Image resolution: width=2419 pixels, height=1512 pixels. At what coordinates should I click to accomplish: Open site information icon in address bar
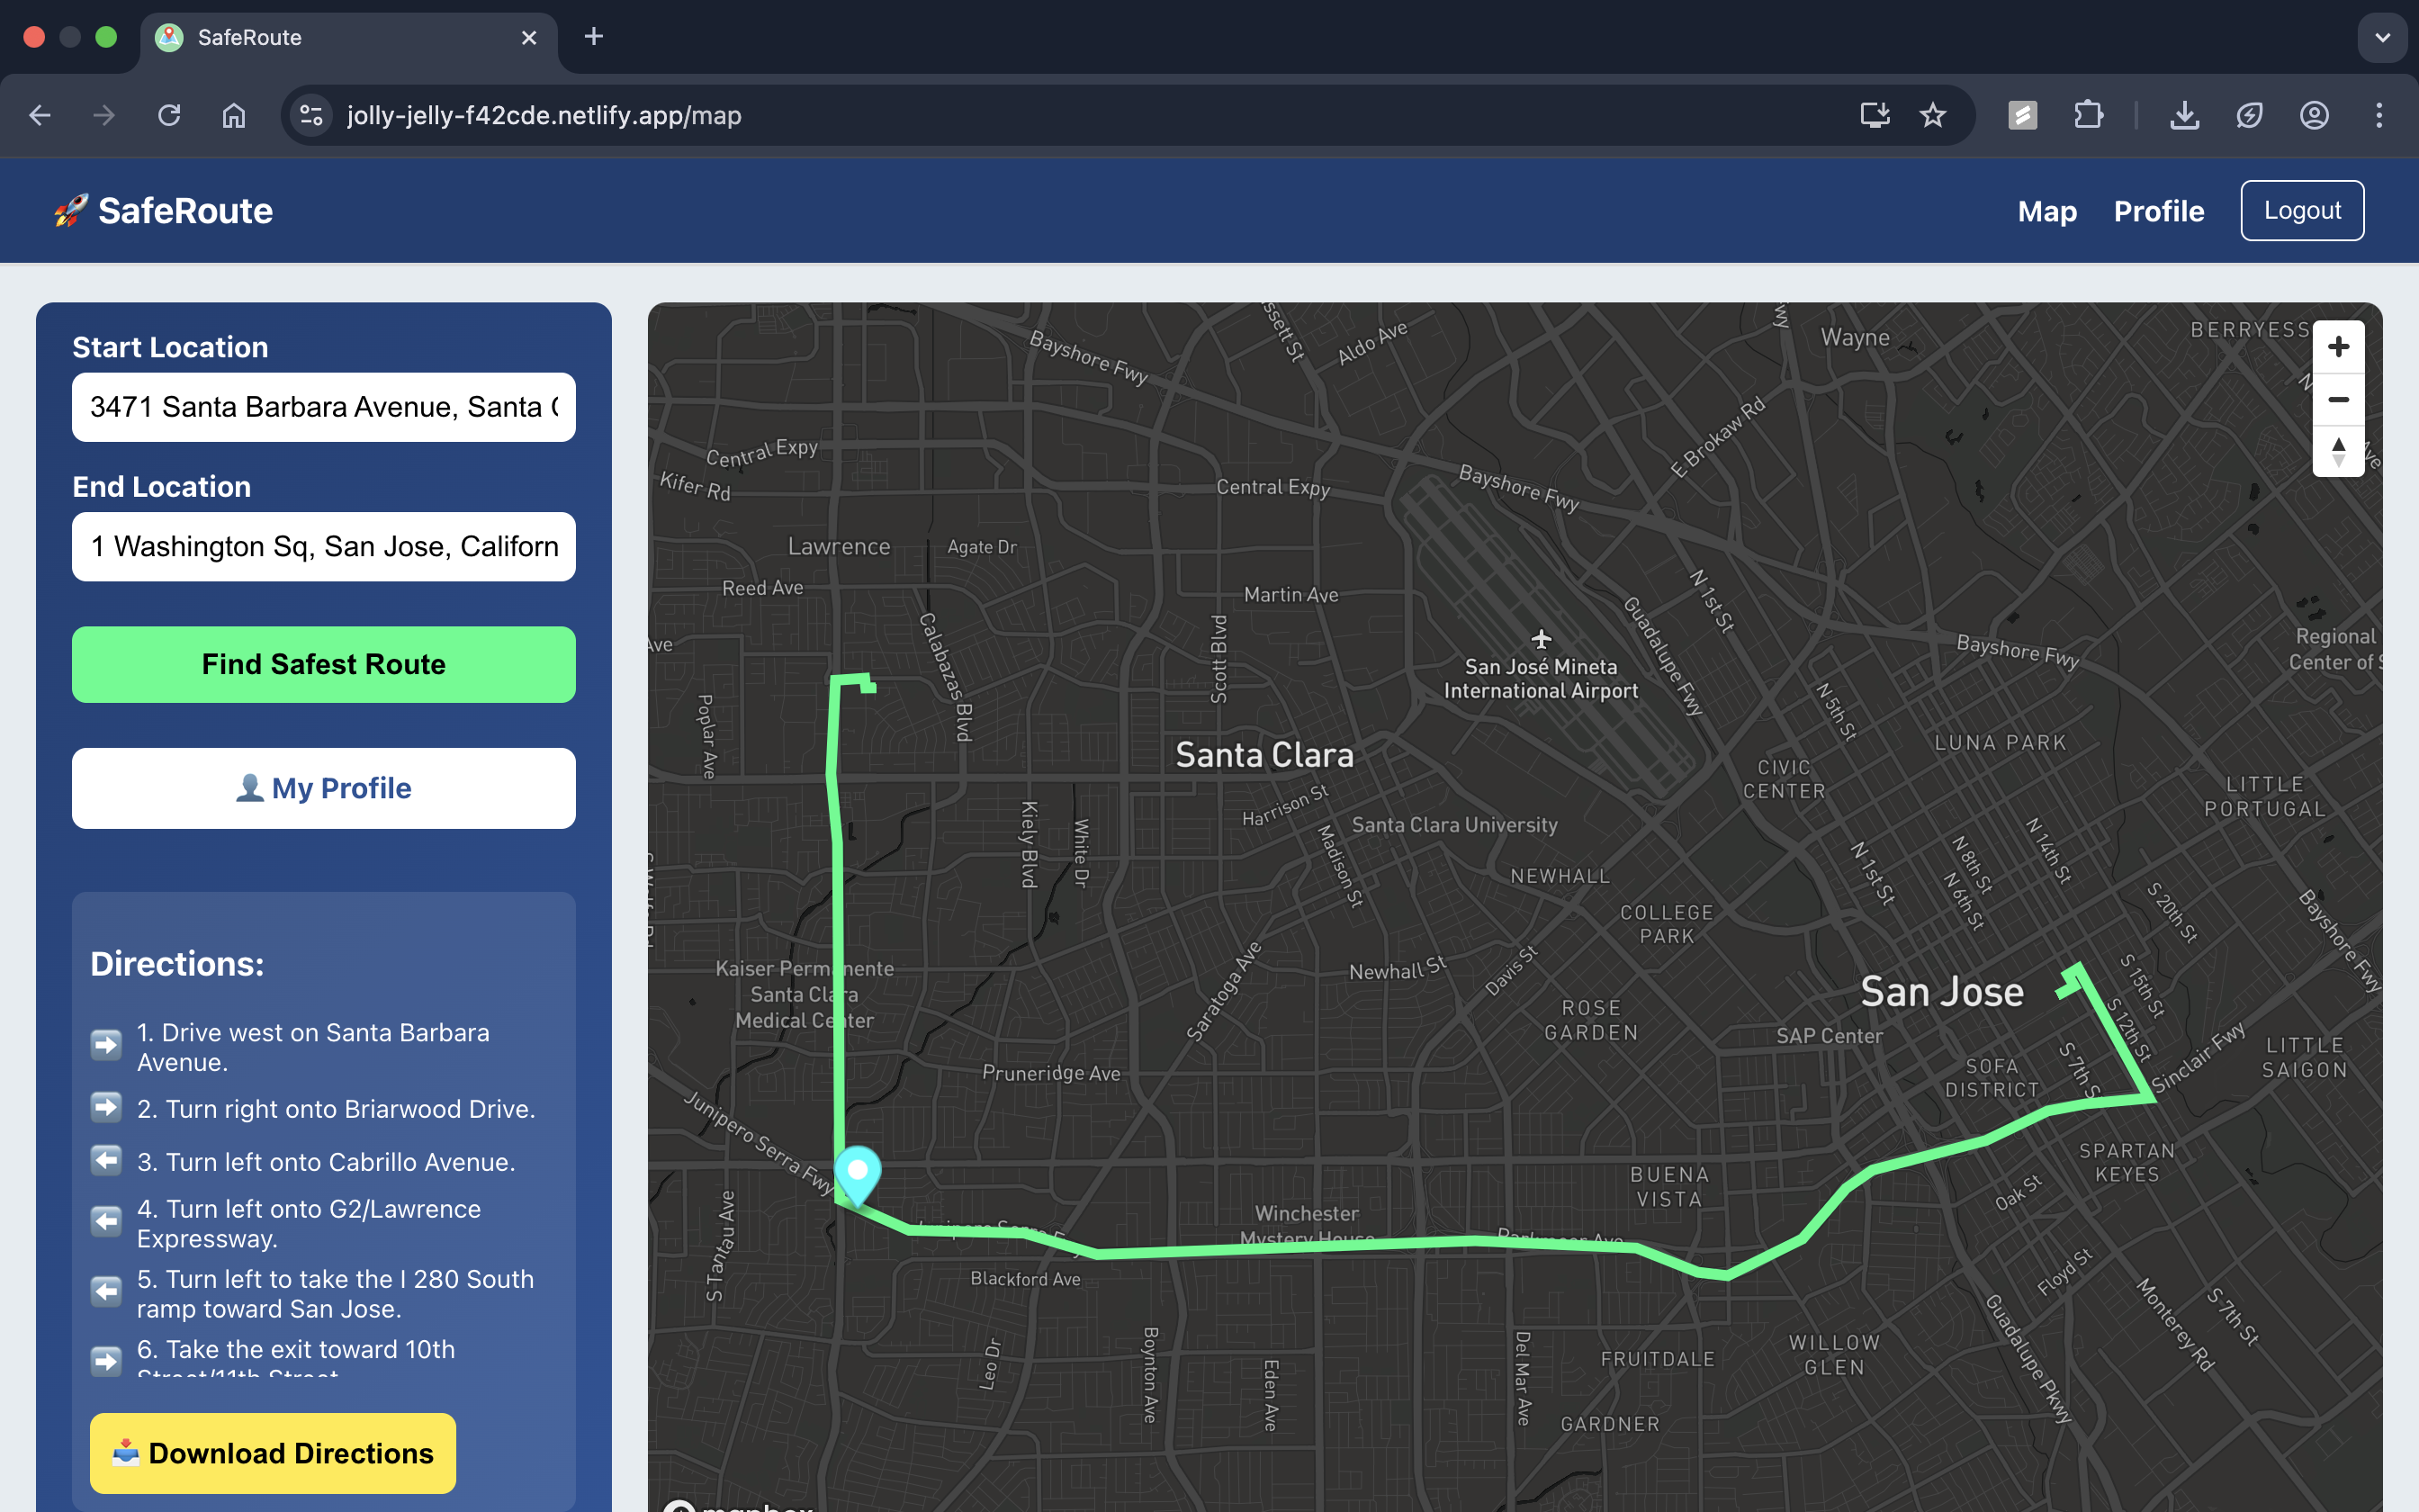310,115
